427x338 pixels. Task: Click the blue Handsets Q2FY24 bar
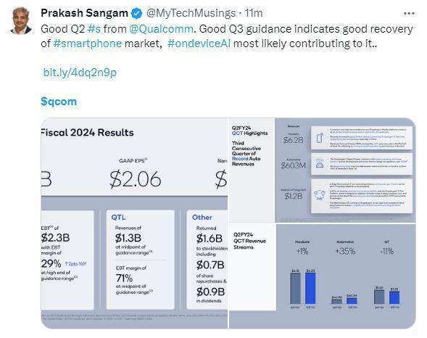(310, 288)
